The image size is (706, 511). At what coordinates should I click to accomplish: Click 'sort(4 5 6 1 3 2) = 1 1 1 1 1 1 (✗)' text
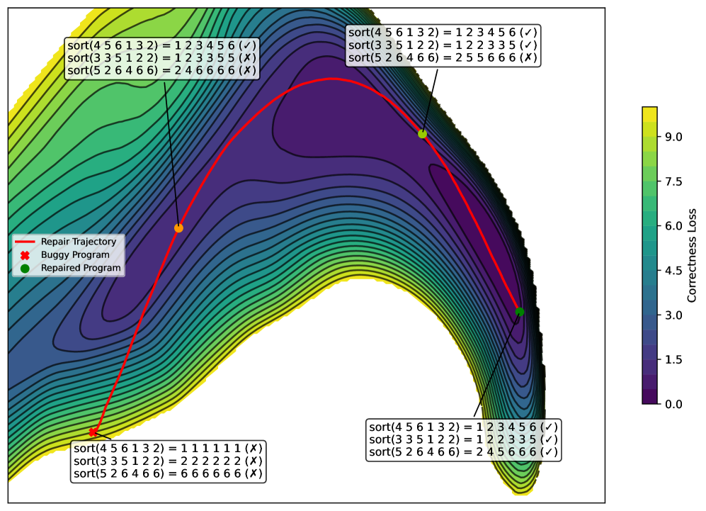pyautogui.click(x=168, y=449)
